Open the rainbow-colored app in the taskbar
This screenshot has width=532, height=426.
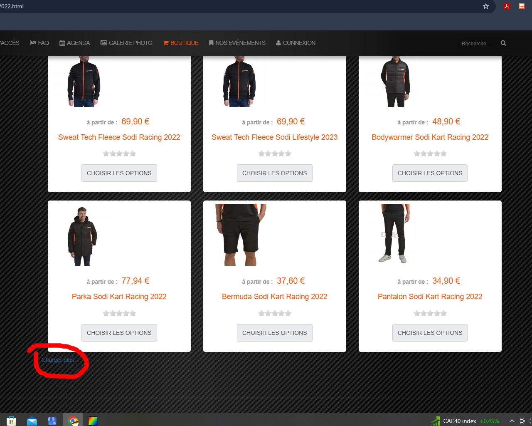93,421
